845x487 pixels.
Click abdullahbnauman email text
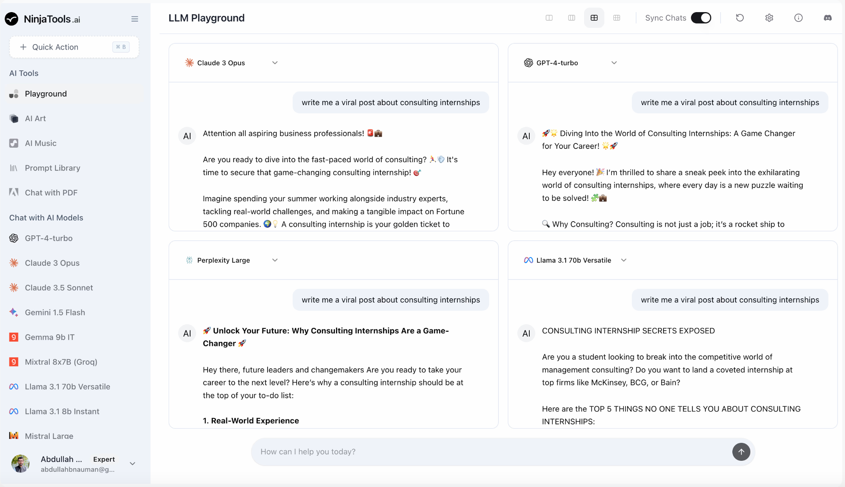[78, 469]
